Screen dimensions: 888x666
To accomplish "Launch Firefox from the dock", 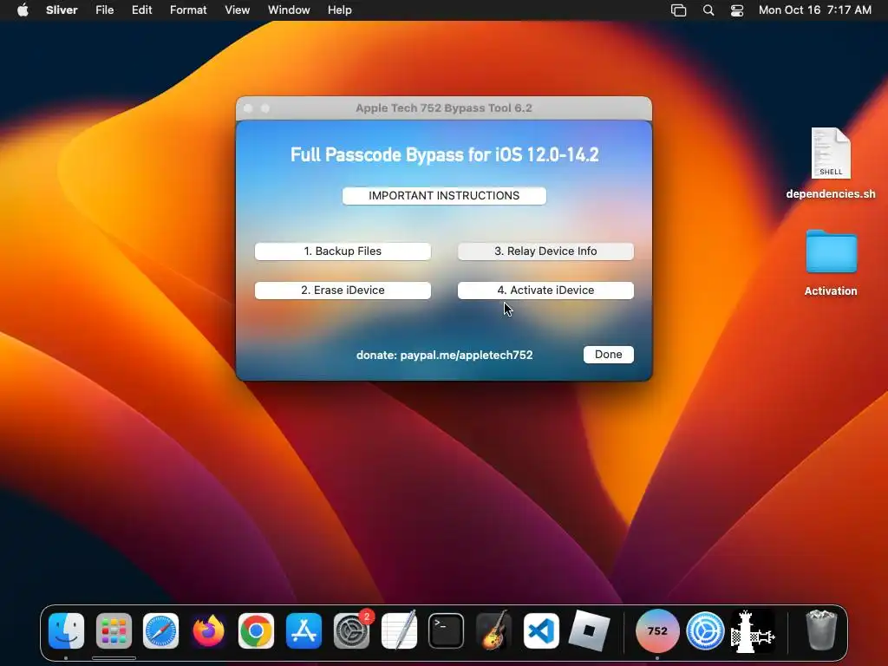I will tap(208, 631).
